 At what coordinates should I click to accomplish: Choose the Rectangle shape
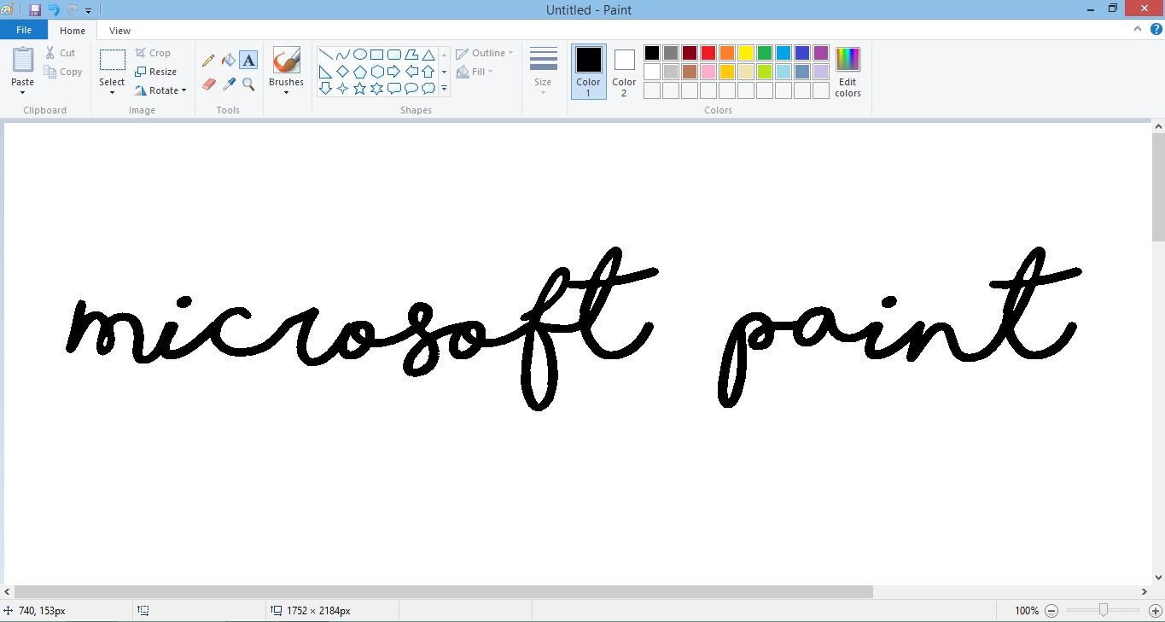[x=376, y=55]
